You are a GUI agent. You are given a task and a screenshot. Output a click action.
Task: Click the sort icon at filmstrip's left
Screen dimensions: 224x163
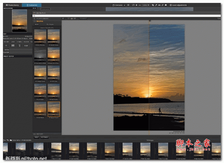(x=4, y=140)
